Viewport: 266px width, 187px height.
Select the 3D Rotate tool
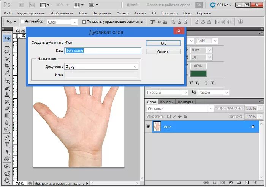[7, 166]
